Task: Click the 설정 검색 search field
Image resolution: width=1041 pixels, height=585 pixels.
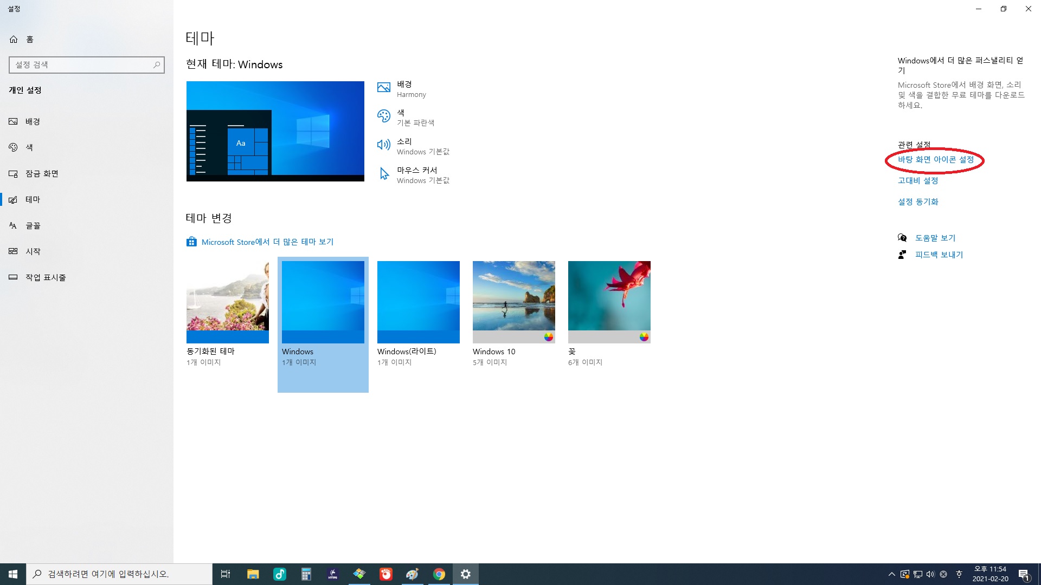Action: 81,65
